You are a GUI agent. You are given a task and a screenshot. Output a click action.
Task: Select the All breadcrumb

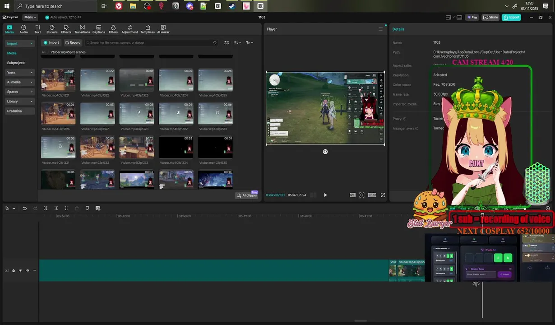43,52
